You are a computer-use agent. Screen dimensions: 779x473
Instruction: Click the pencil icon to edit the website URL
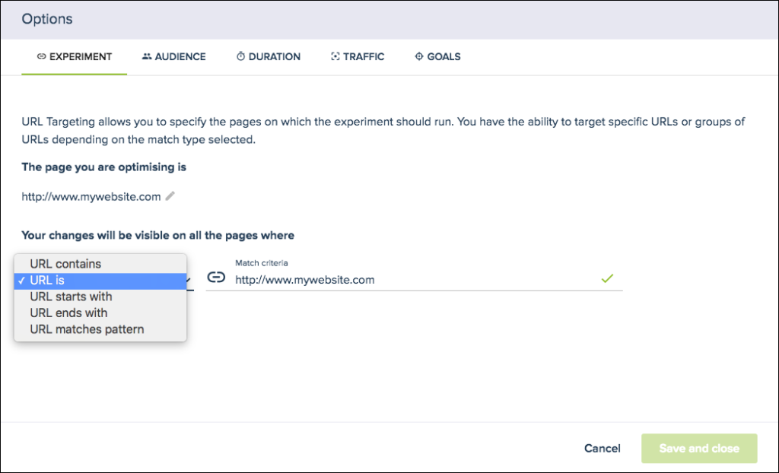pyautogui.click(x=169, y=196)
